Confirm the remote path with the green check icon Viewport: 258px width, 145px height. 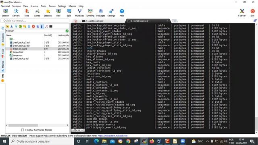tap(67, 31)
